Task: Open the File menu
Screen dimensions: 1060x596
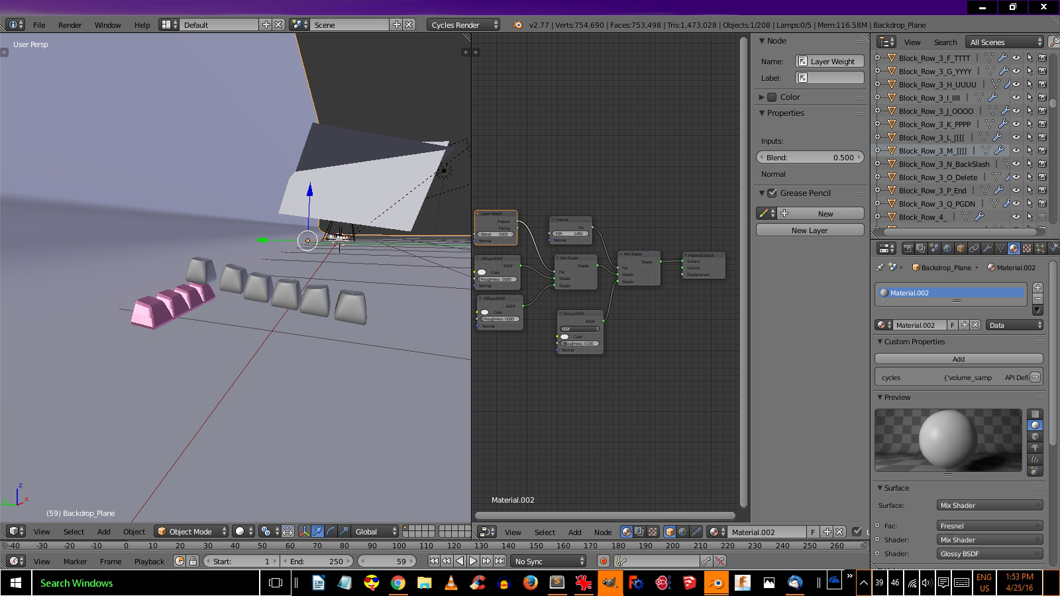Action: (39, 25)
